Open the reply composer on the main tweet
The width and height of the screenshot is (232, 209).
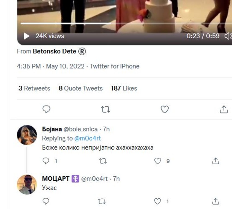(x=47, y=109)
